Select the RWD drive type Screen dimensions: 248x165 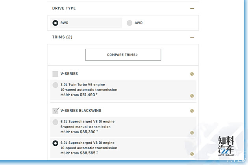pyautogui.click(x=55, y=23)
